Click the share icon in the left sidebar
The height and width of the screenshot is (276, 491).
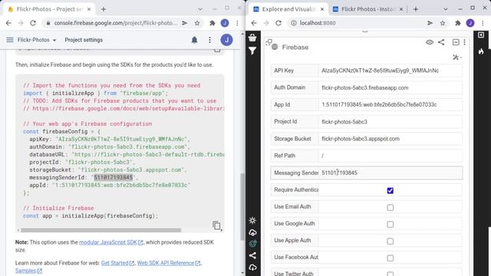click(252, 255)
